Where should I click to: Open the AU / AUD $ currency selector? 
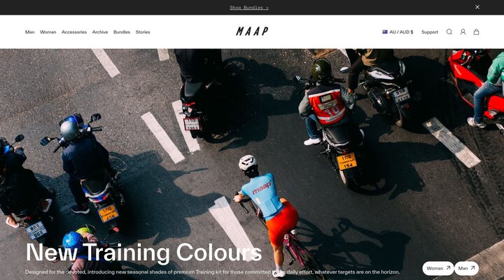398,31
